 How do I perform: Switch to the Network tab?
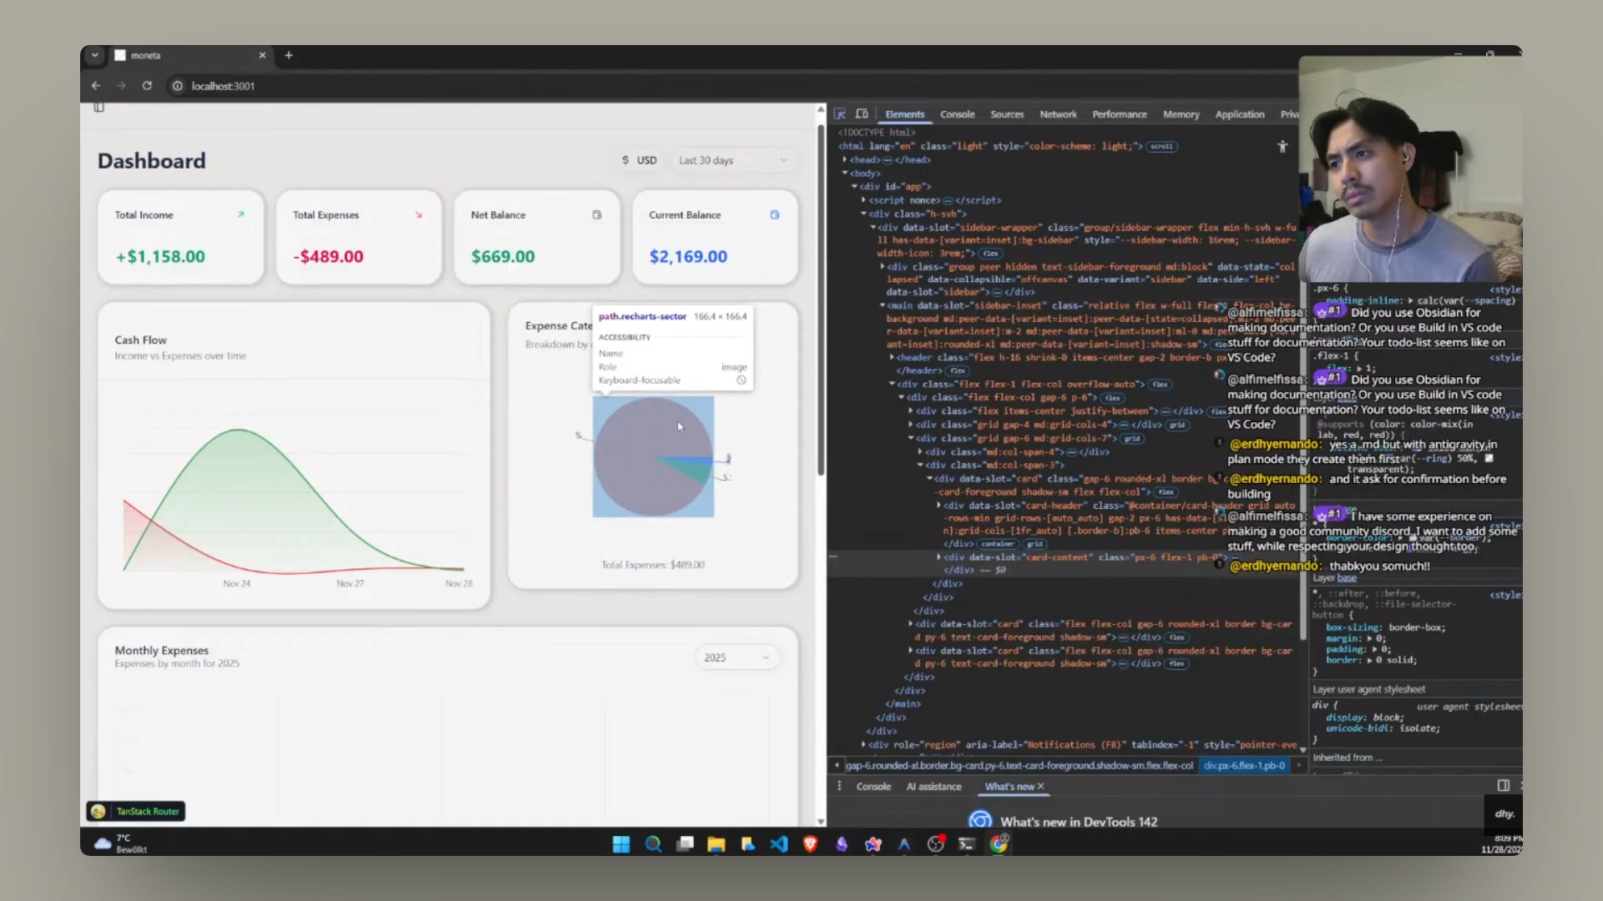[1058, 114]
